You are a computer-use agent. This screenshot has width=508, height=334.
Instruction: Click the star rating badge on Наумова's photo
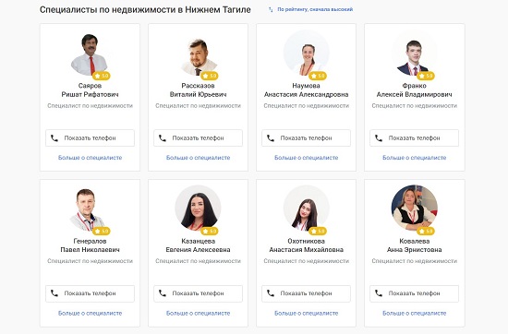tap(318, 76)
